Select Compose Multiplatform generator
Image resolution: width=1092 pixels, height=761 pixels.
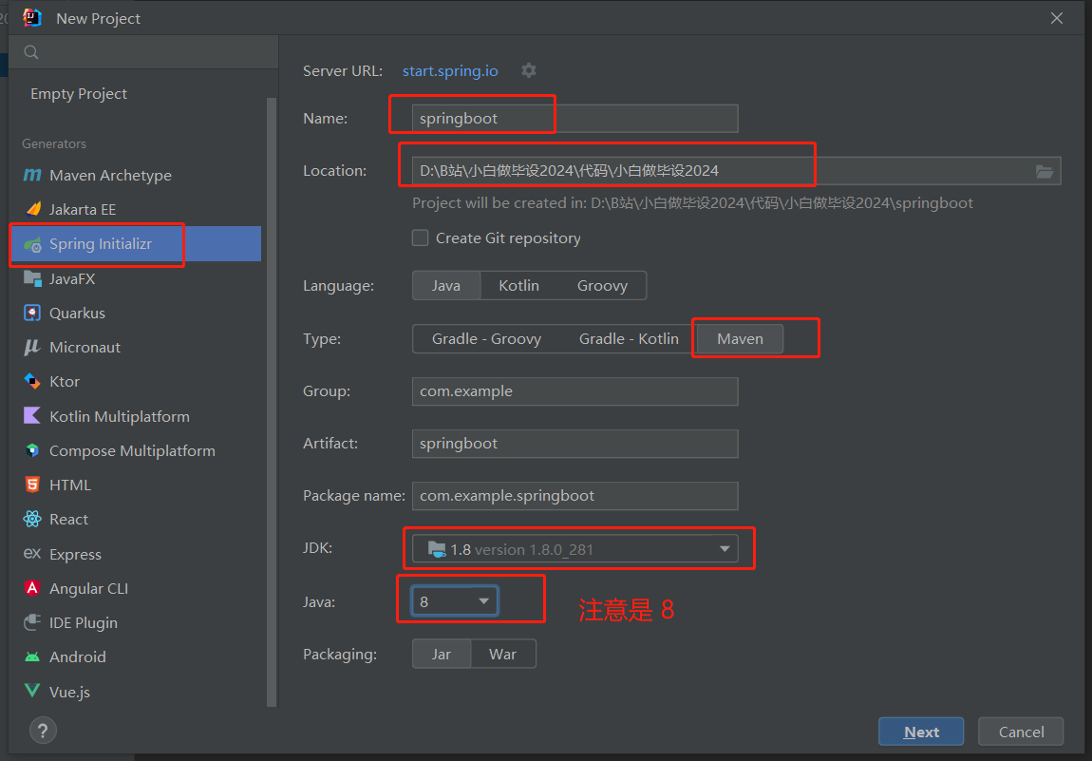click(x=132, y=451)
